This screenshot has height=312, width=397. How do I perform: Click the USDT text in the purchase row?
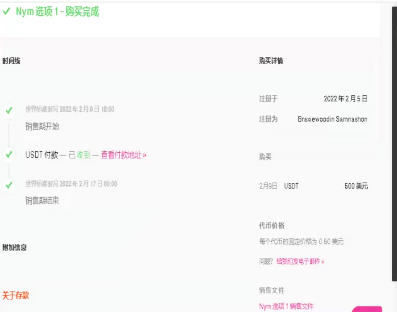[x=291, y=186]
